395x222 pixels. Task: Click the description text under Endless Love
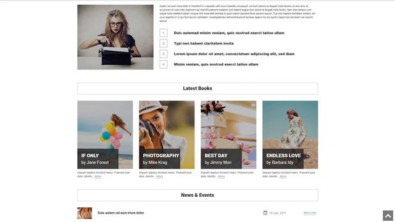click(x=289, y=175)
